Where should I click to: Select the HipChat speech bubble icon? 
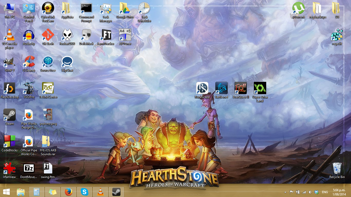click(x=67, y=64)
